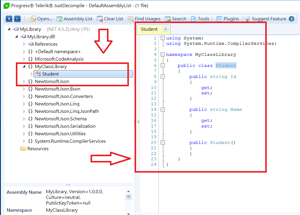Screen dimensions: 300x215
Task: Click the braces icon beside Microsoft.CodeAnalysis
Action: [31, 59]
